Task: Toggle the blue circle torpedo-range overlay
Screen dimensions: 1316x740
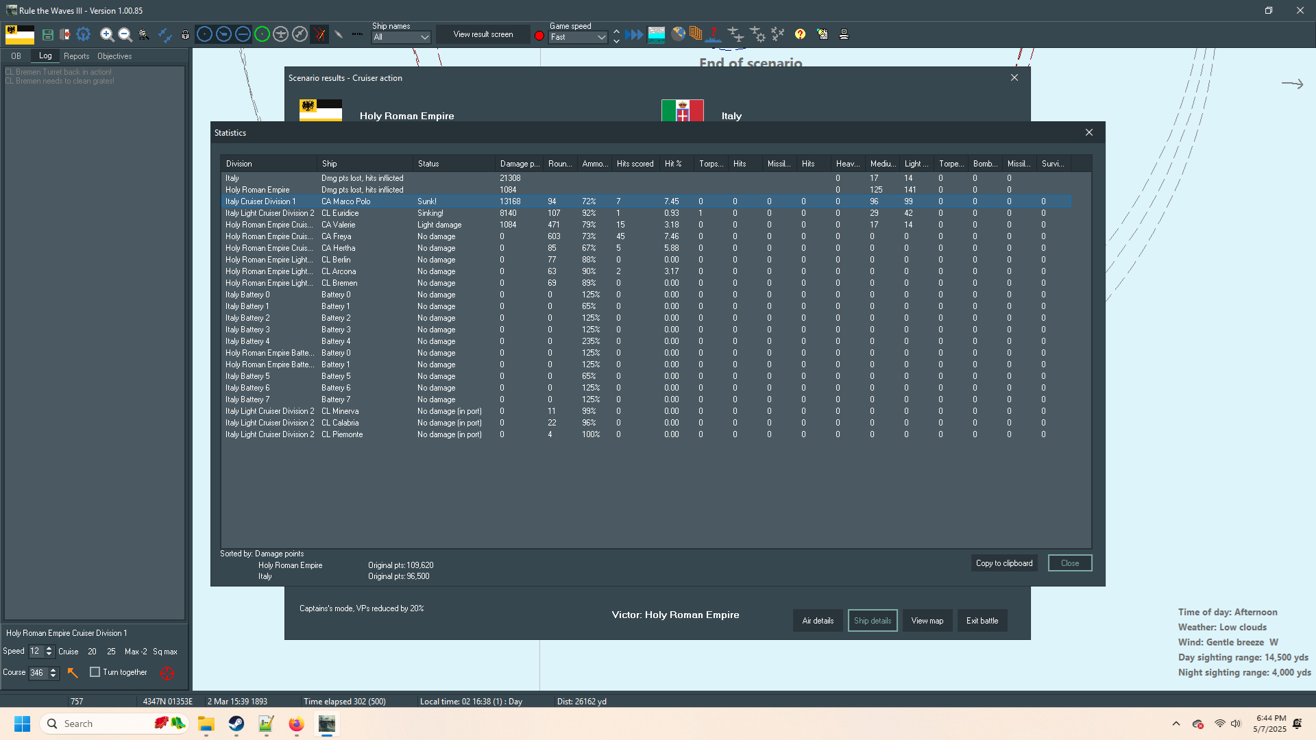Action: [x=243, y=34]
